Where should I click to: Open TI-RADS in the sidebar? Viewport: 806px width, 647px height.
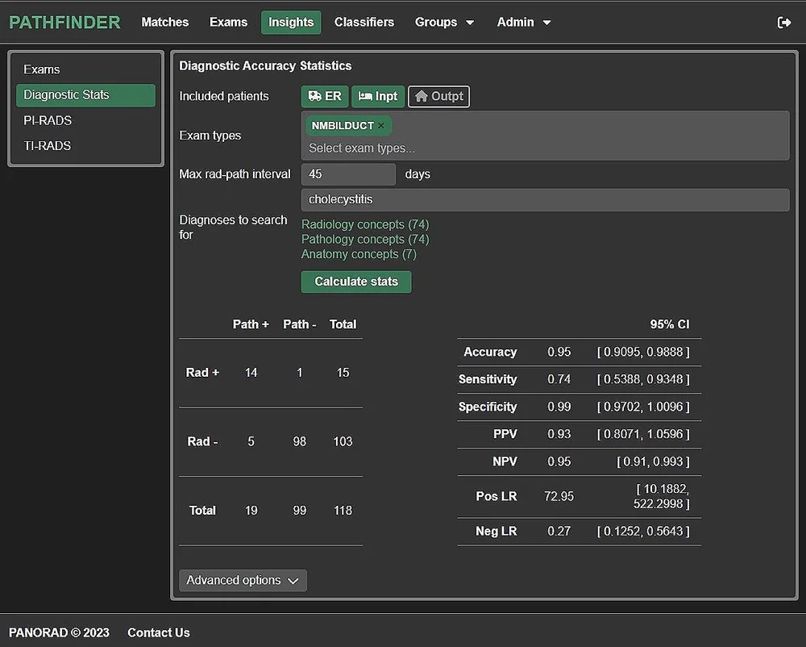(85, 145)
